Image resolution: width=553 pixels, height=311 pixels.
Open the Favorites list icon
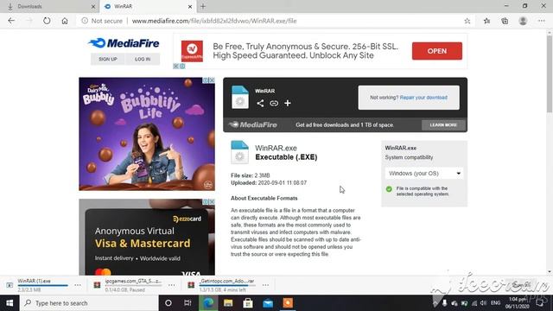click(x=486, y=21)
